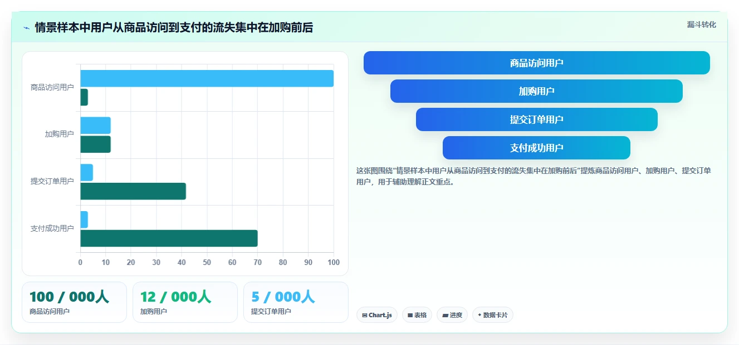
Task: Click the 提交订单用户 funnel stage bar
Action: pos(537,119)
